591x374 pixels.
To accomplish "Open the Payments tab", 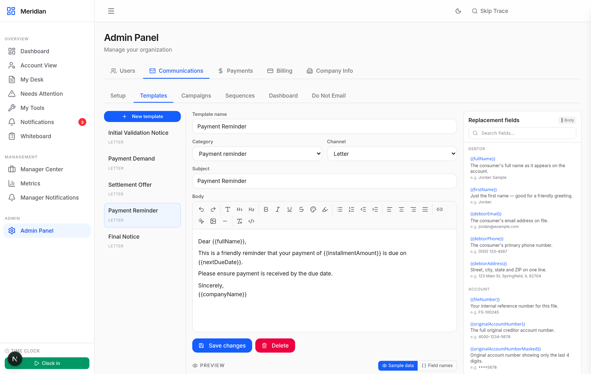I will coord(235,71).
